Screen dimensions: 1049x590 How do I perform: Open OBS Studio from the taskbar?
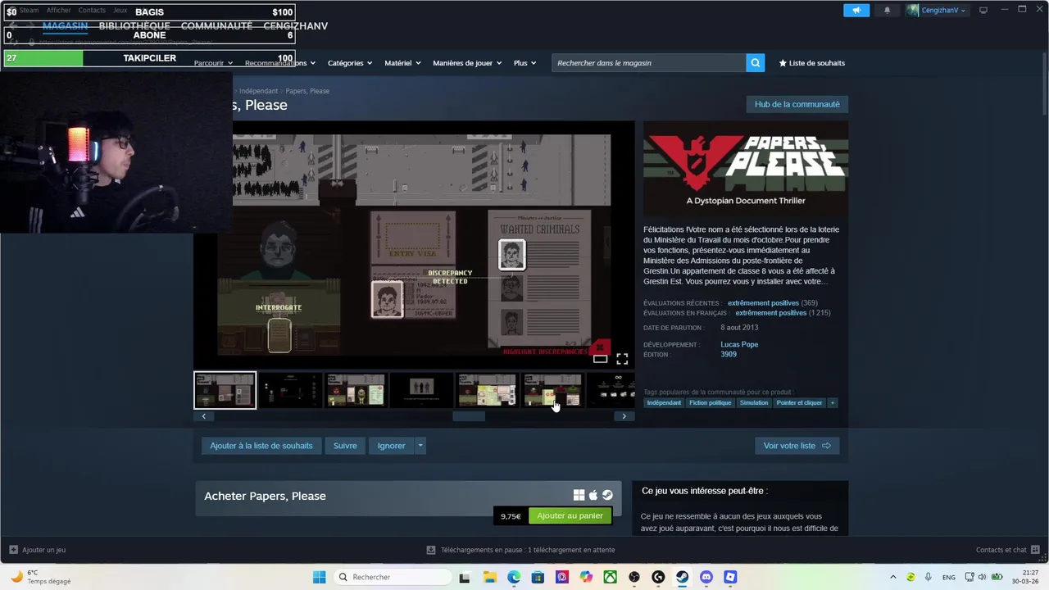(634, 577)
